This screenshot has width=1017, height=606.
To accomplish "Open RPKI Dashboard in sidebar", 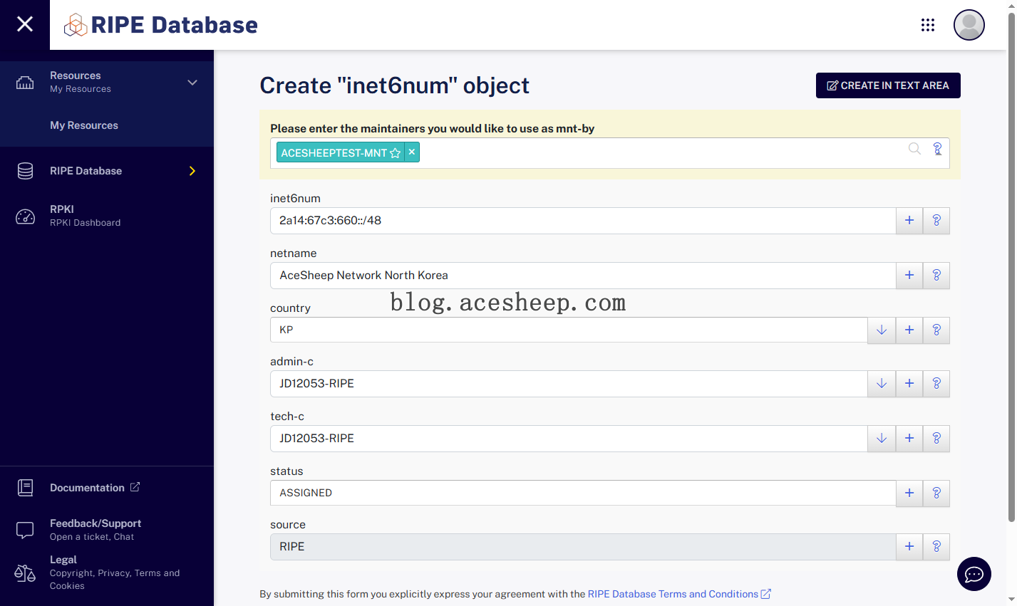I will (85, 215).
